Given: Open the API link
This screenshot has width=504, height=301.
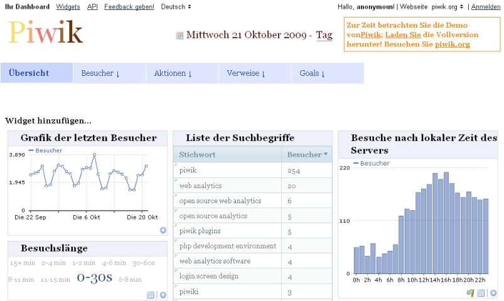Looking at the screenshot, I should [x=92, y=6].
